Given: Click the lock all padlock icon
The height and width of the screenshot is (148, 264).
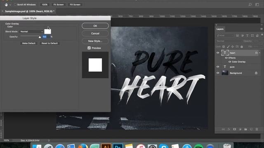Looking at the screenshot, I should click(x=242, y=46).
